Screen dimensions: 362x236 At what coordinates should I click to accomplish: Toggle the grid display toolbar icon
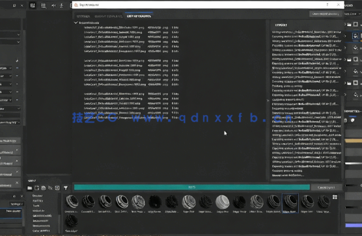click(43, 6)
